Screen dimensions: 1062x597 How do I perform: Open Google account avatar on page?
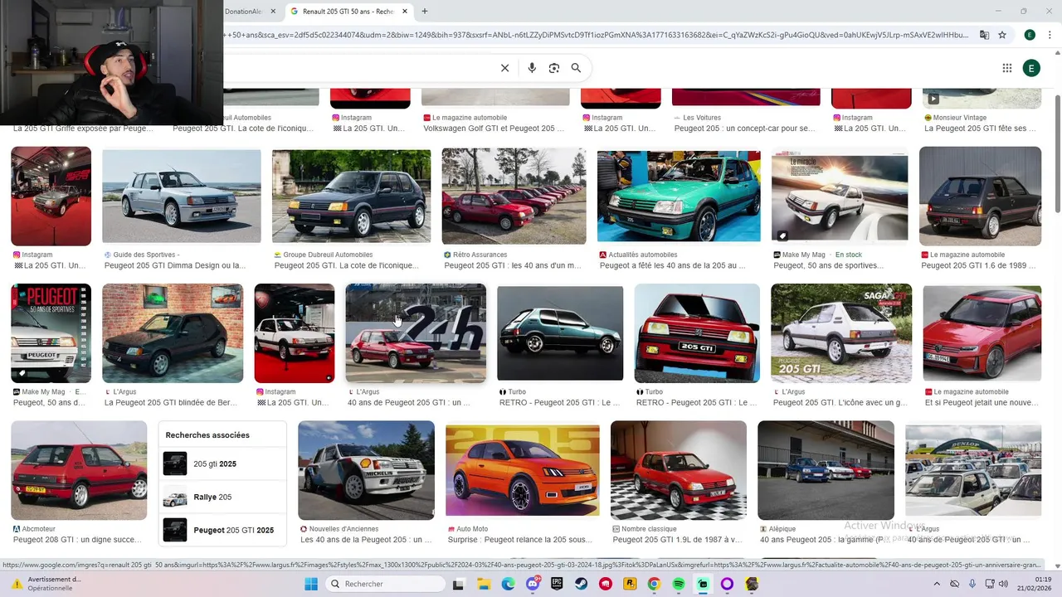pyautogui.click(x=1031, y=68)
